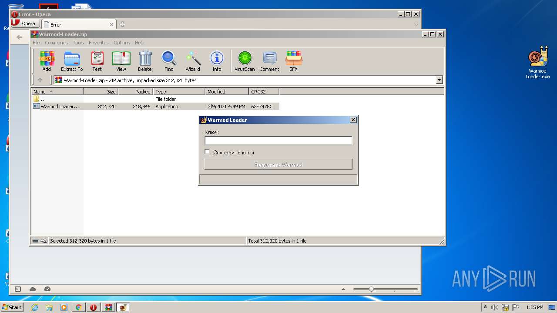Click the Extract To toolbar icon
This screenshot has width=557, height=313.
click(x=72, y=61)
